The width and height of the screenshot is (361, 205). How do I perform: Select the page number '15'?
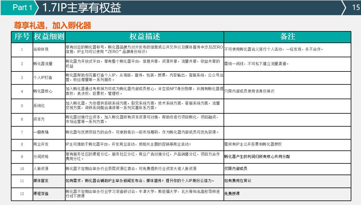[356, 8]
